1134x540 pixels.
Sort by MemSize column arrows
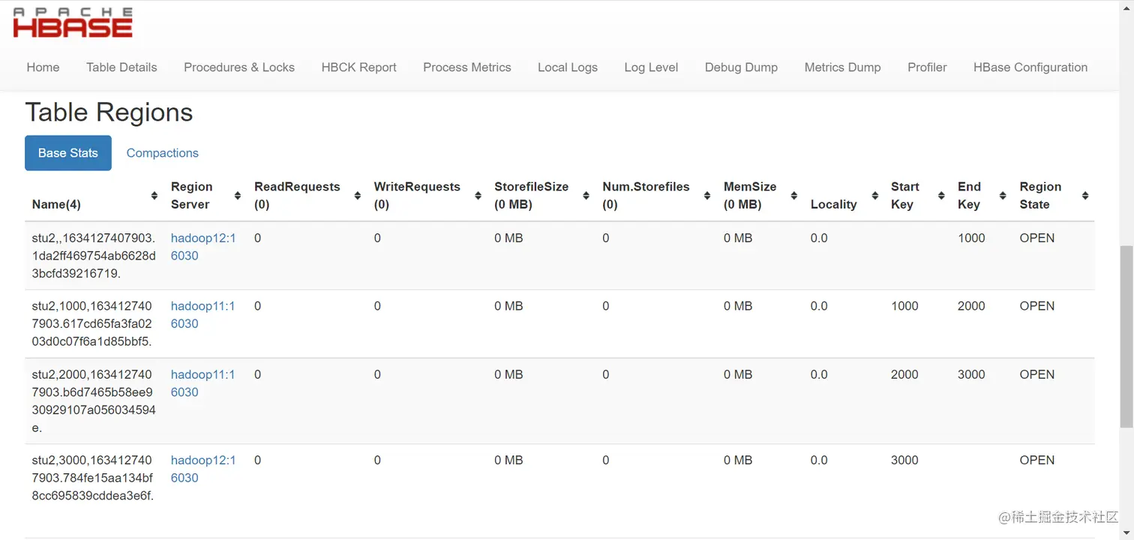tap(793, 196)
